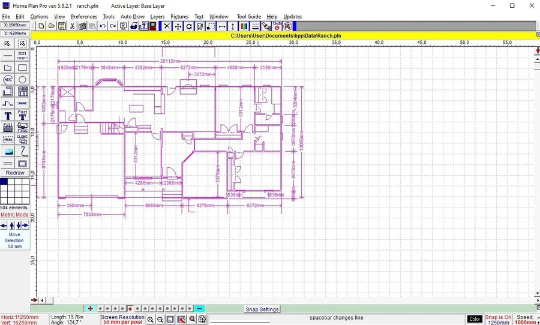Open the Tool Guide menu
This screenshot has width=540, height=325.
(248, 17)
